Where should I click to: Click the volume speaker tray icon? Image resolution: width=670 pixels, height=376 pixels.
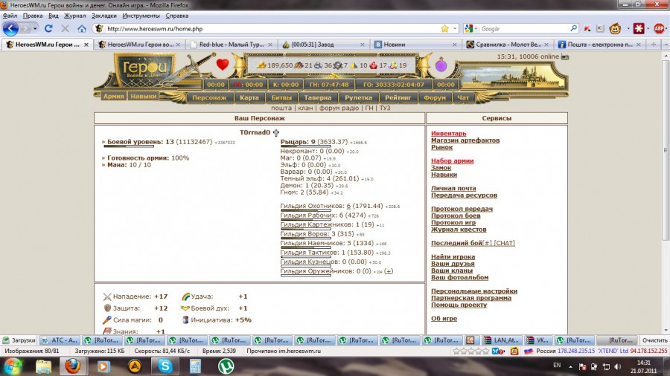pyautogui.click(x=617, y=366)
